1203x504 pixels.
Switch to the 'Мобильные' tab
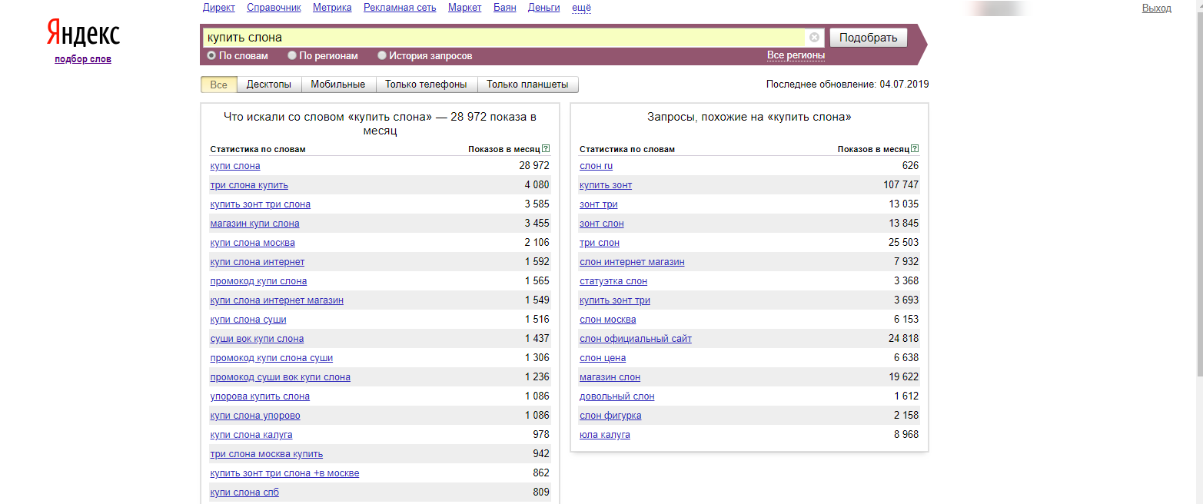click(x=338, y=85)
